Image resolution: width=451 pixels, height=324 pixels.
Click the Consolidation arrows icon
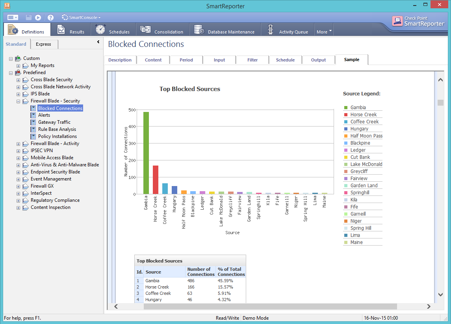[x=145, y=29]
